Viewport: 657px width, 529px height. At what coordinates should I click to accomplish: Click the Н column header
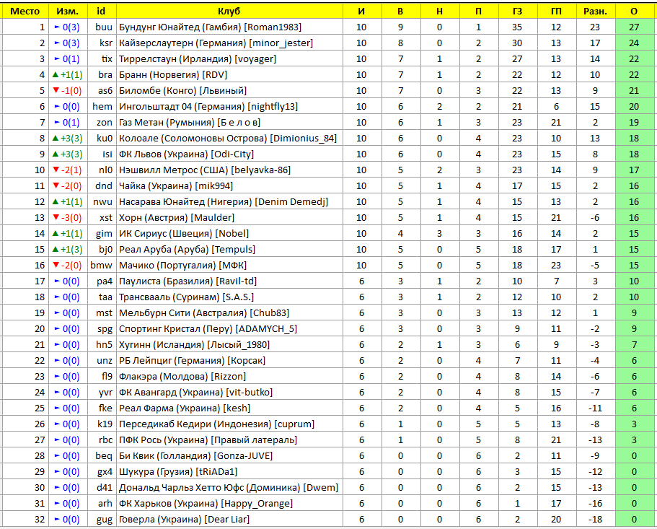[x=439, y=12]
